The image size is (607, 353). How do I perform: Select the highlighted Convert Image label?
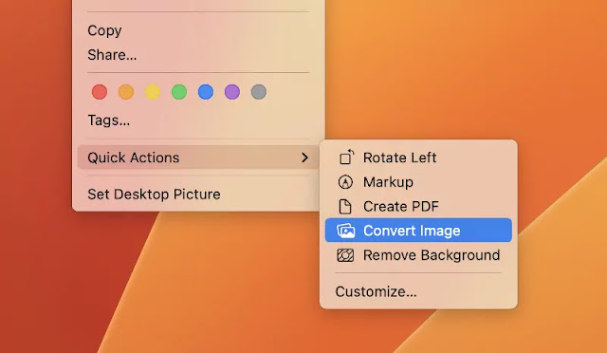tap(412, 231)
